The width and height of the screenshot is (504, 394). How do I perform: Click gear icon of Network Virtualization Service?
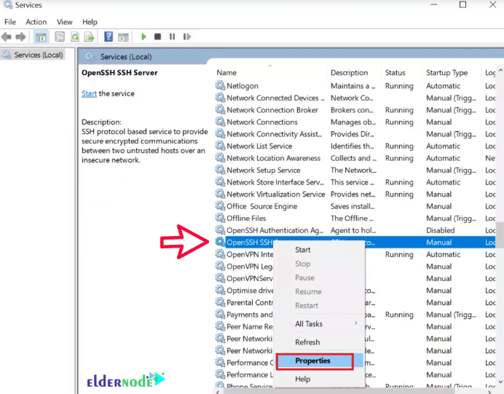coord(220,194)
